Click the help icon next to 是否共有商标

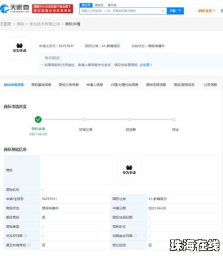(x=29, y=245)
